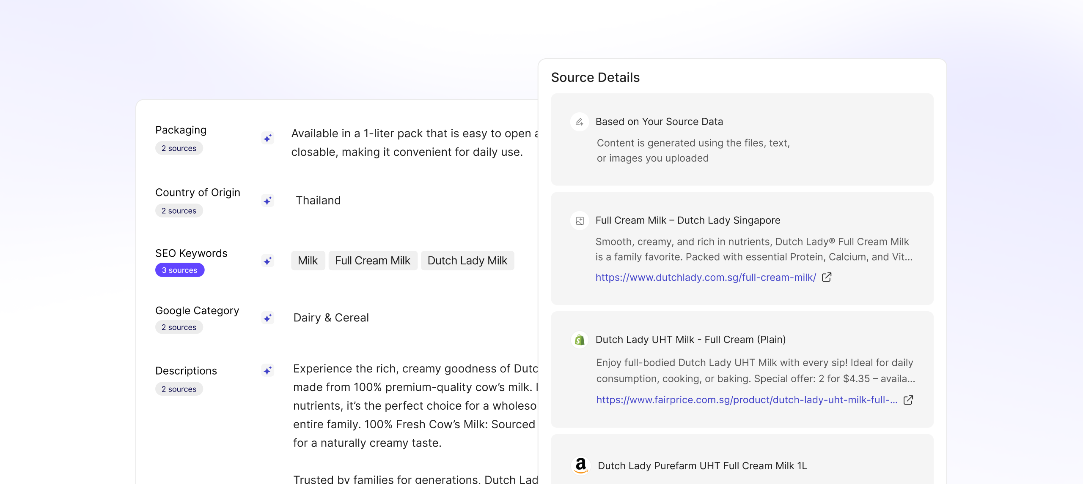Click the 3 sources badge under SEO Keywords
This screenshot has width=1083, height=484.
(x=180, y=270)
